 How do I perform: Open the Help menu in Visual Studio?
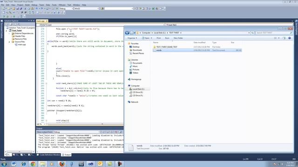tap(84, 5)
